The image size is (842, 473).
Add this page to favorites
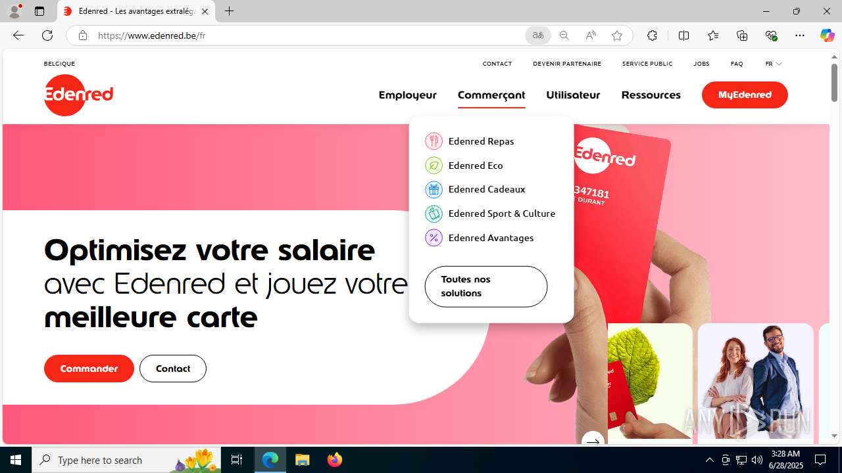pos(616,35)
